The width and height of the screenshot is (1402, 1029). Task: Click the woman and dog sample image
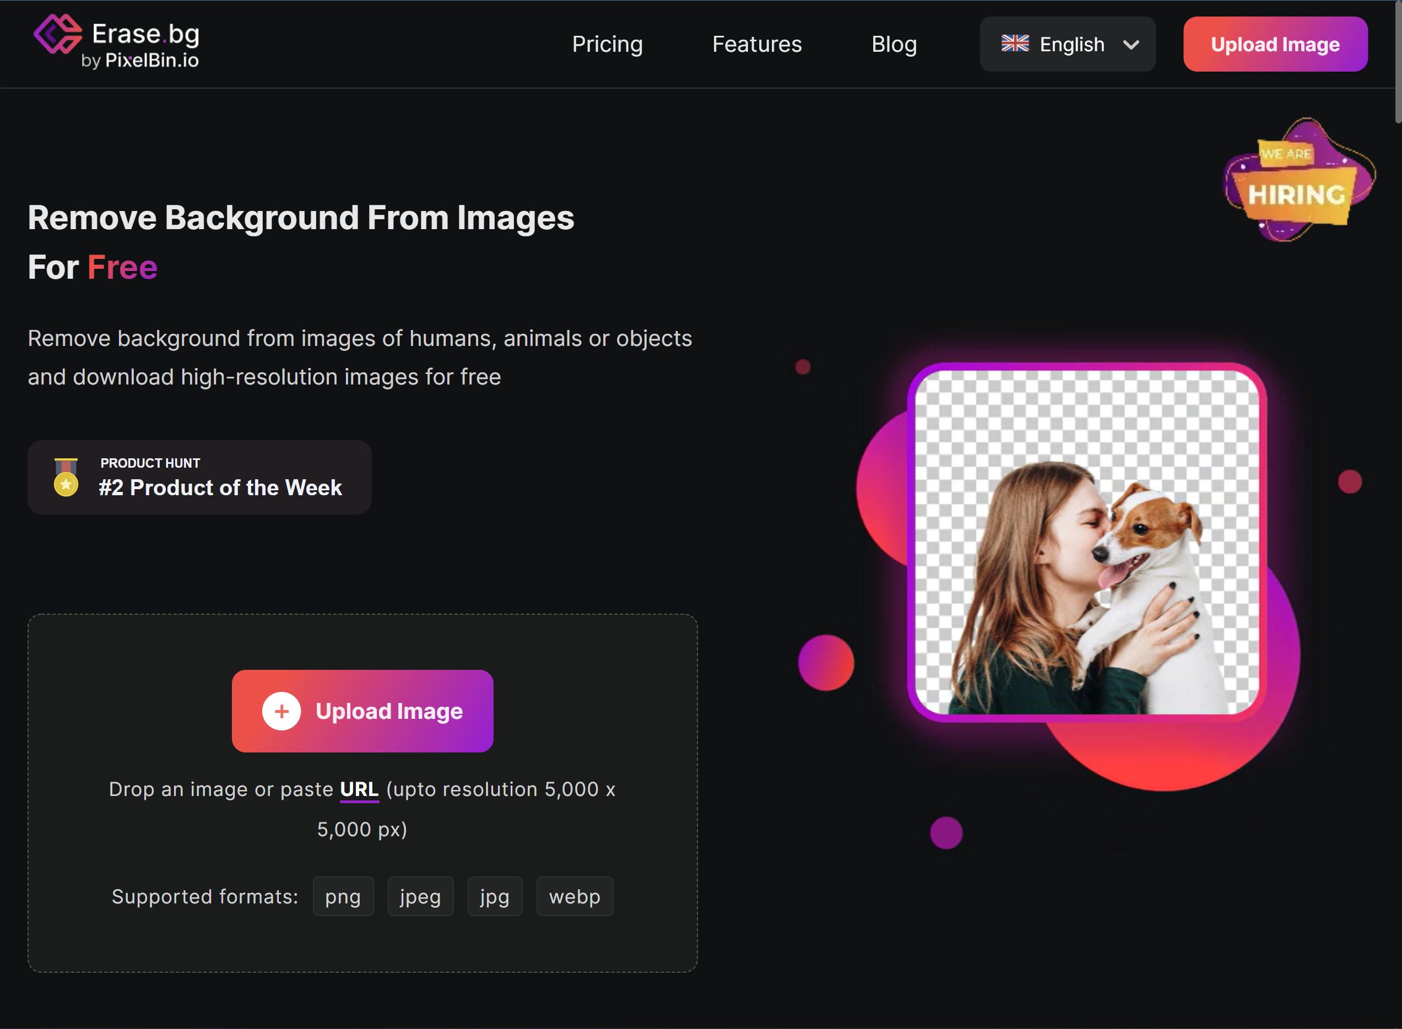(1086, 542)
